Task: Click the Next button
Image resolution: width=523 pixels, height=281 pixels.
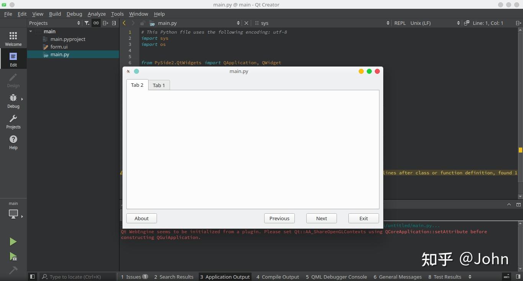Action: click(321, 218)
